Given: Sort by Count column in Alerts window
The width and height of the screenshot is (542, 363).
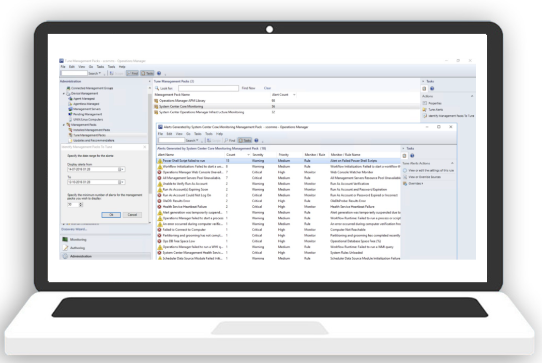Looking at the screenshot, I should 231,155.
